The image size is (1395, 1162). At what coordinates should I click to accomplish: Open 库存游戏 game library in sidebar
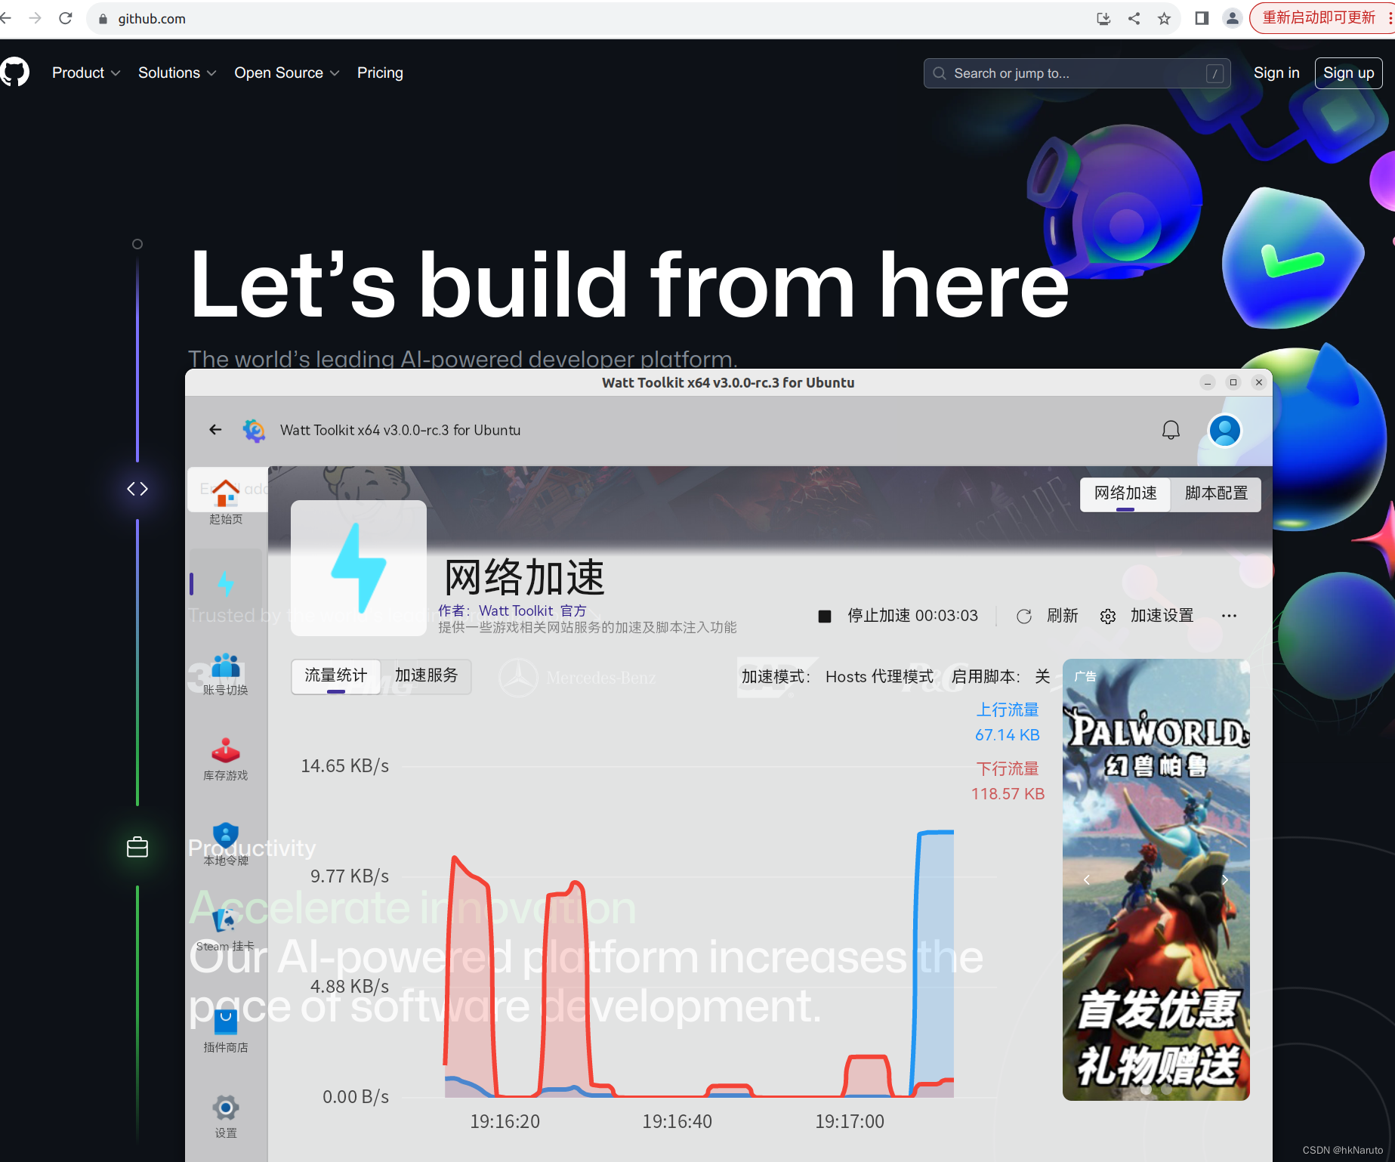tap(226, 750)
